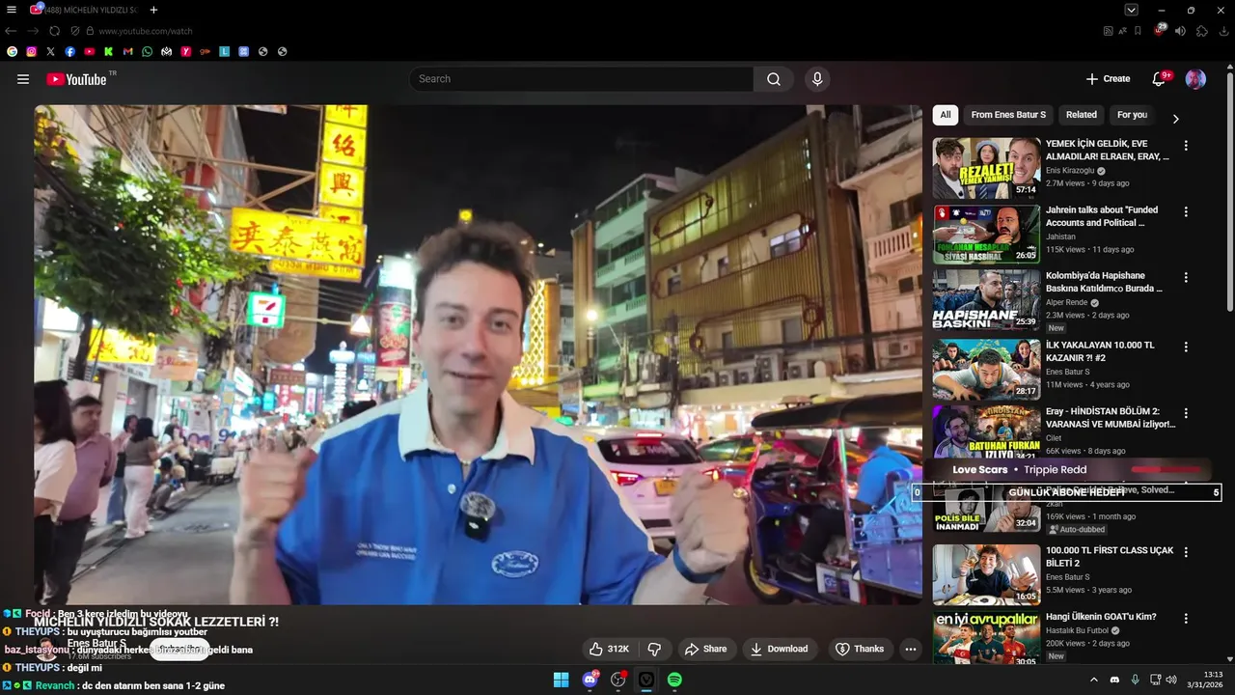
Task: Go back in browser history
Action: pyautogui.click(x=11, y=31)
